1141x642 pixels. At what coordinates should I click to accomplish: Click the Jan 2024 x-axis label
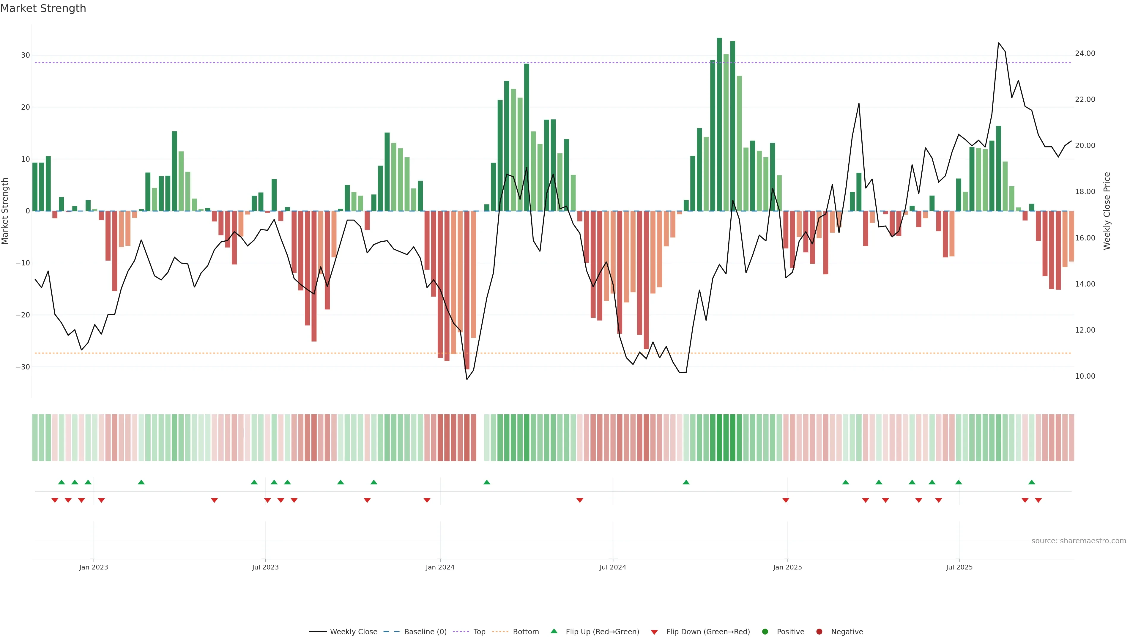[440, 567]
